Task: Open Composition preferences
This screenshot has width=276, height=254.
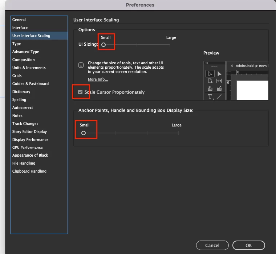Action: pyautogui.click(x=39, y=60)
